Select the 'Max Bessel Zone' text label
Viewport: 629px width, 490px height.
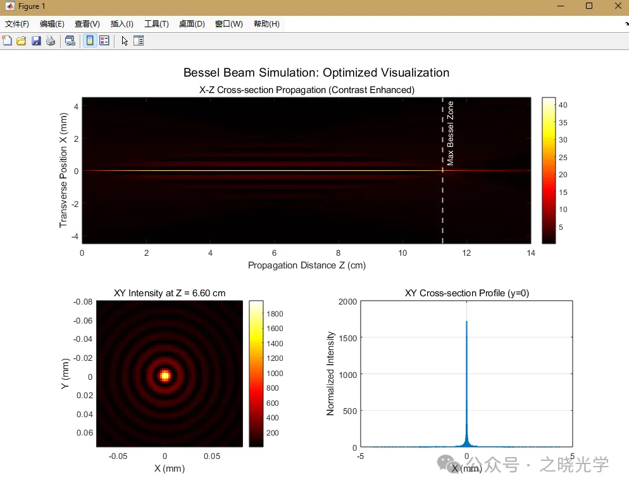click(451, 134)
